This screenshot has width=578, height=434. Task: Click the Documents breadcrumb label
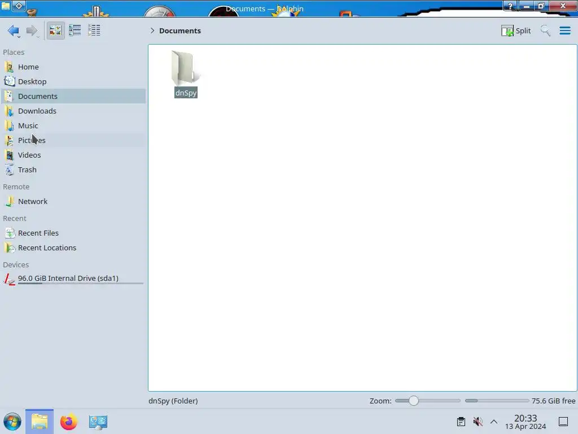pos(180,31)
